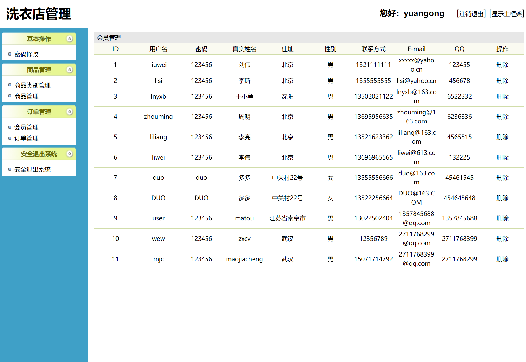Delete member lisi row
Screen dimensions: 526x362
pyautogui.click(x=502, y=81)
